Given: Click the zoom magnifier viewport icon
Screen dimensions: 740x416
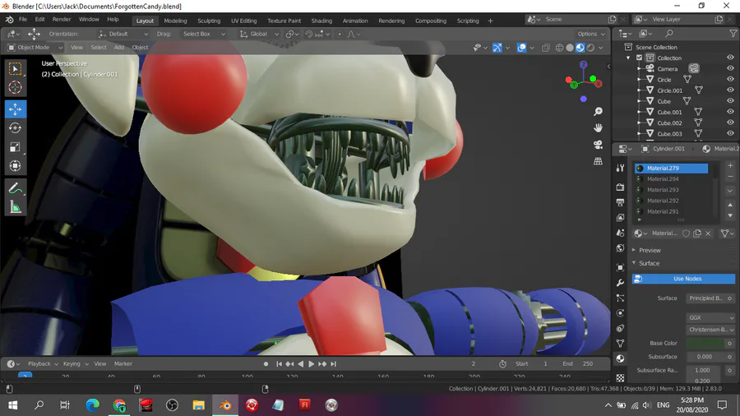Looking at the screenshot, I should (598, 111).
